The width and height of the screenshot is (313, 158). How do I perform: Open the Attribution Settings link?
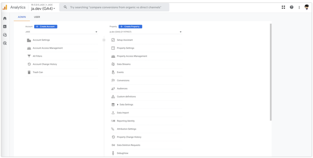point(127,129)
